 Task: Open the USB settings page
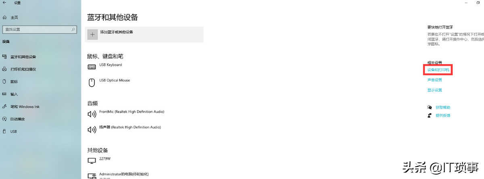pyautogui.click(x=13, y=131)
